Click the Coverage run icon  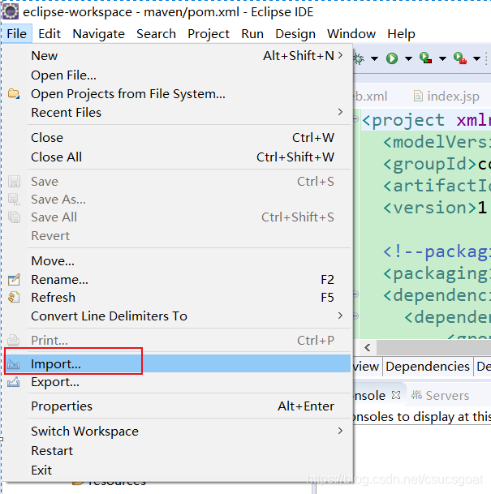(426, 58)
